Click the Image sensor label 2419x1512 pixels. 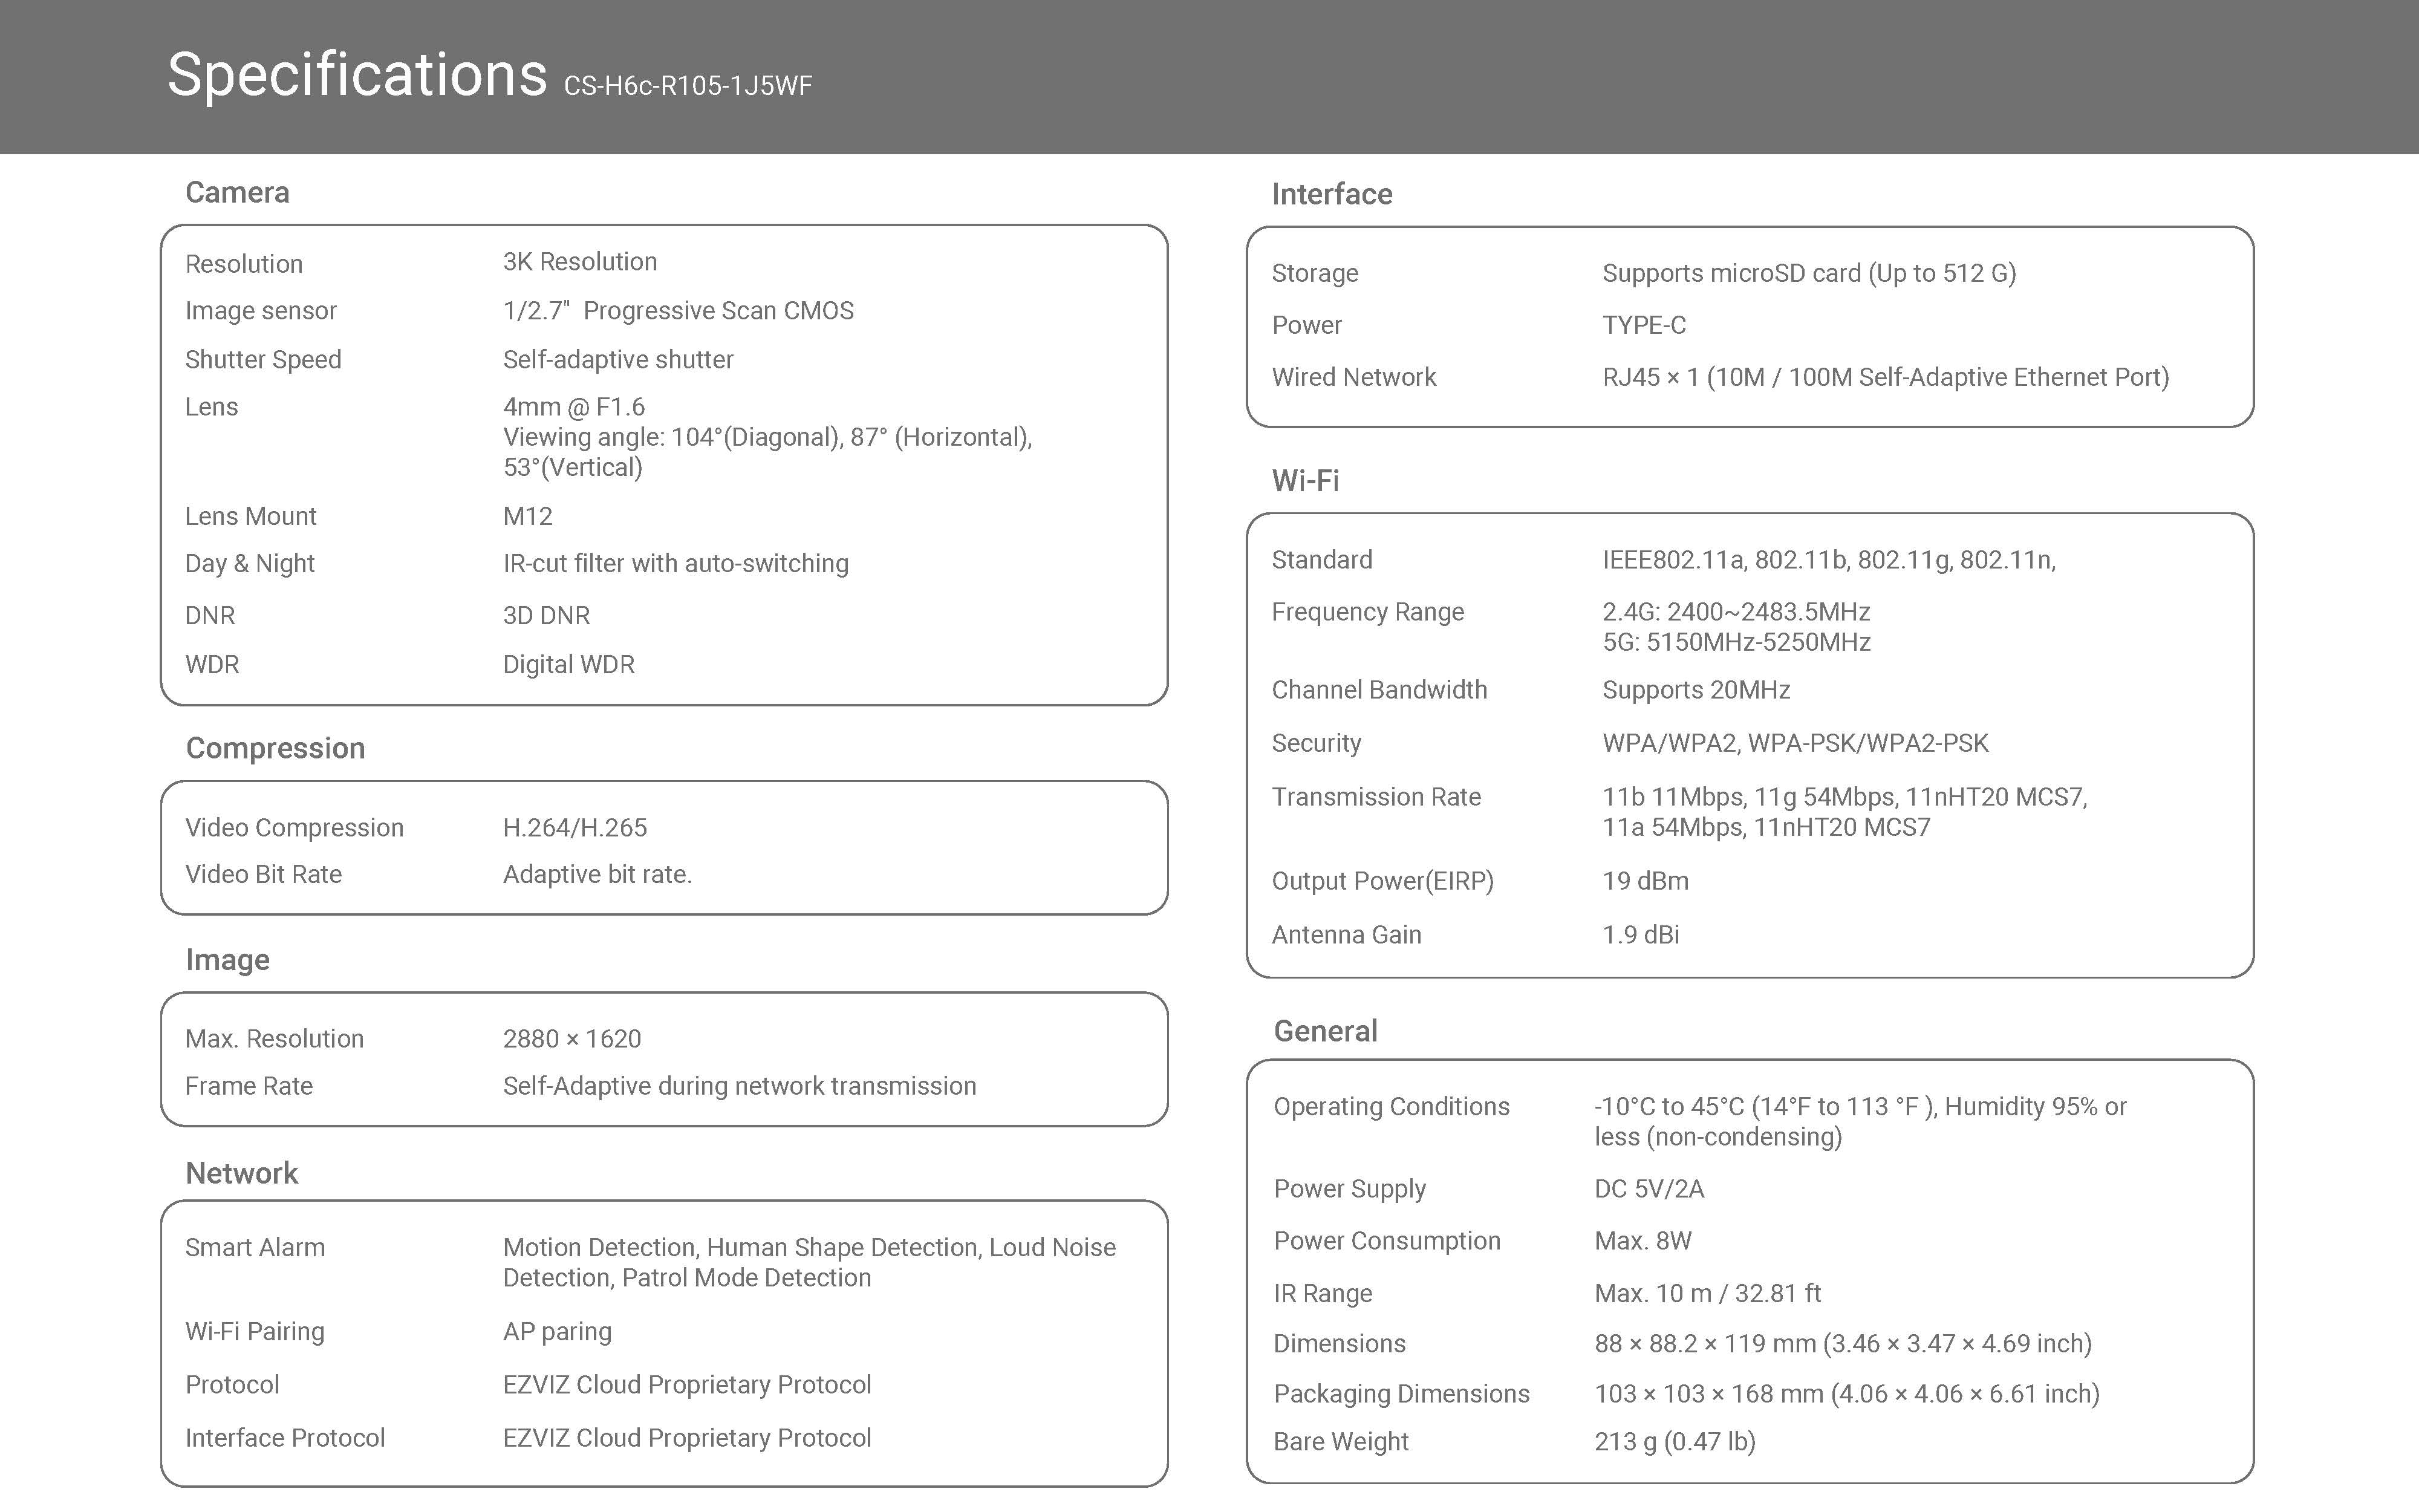(x=260, y=311)
